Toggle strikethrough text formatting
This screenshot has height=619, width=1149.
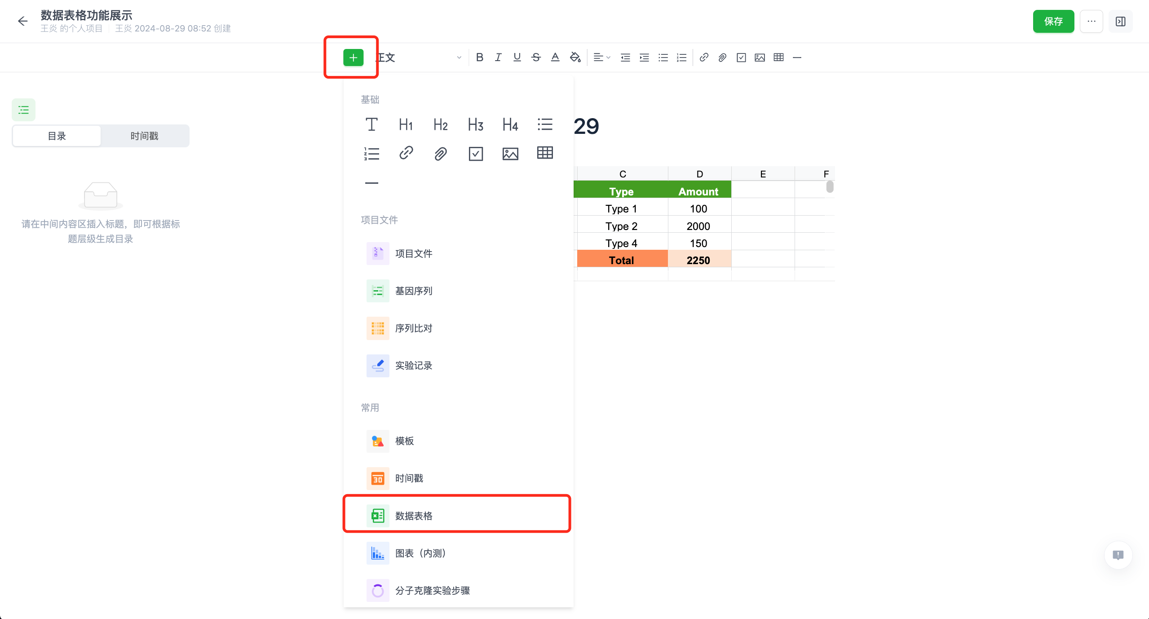(x=536, y=57)
